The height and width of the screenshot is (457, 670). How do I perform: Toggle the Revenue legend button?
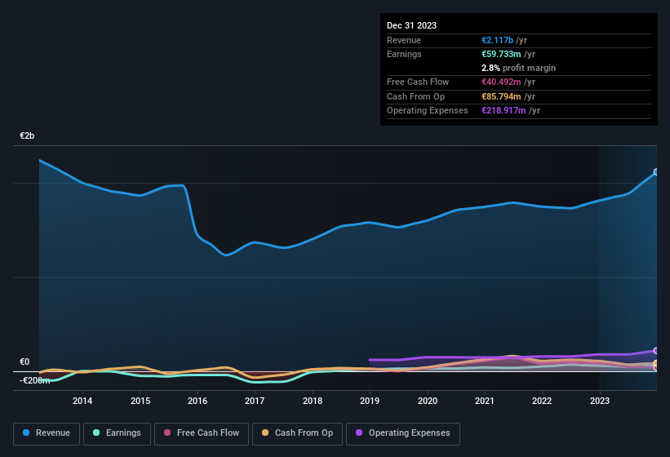click(x=47, y=434)
